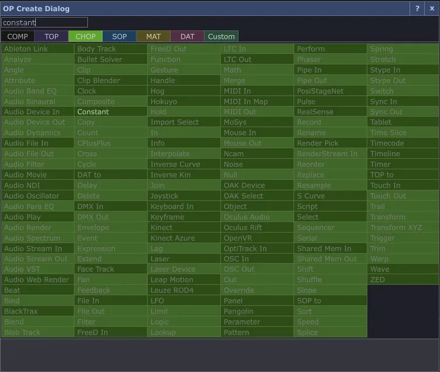Open the help question mark button
The height and width of the screenshot is (372, 440).
(417, 9)
